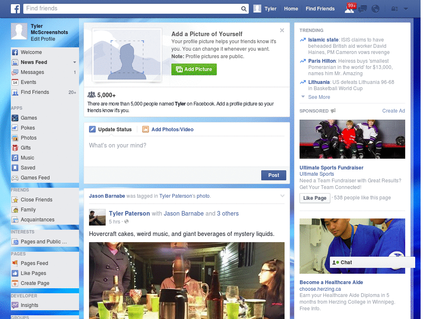Open the Lithuania trending topic

[x=319, y=82]
